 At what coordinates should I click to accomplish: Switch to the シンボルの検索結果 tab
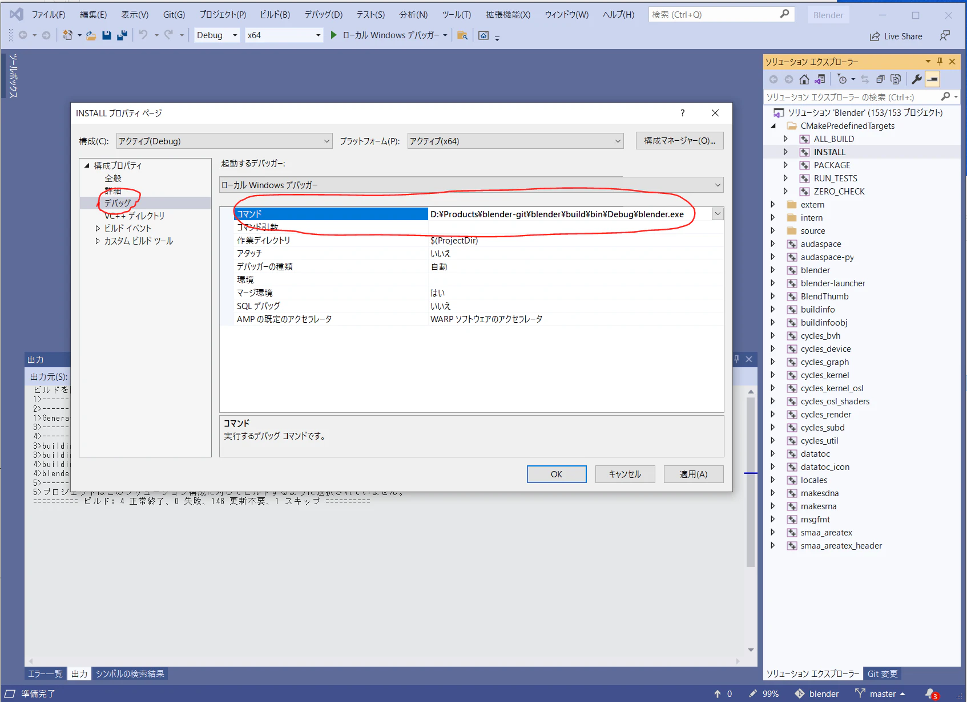130,673
